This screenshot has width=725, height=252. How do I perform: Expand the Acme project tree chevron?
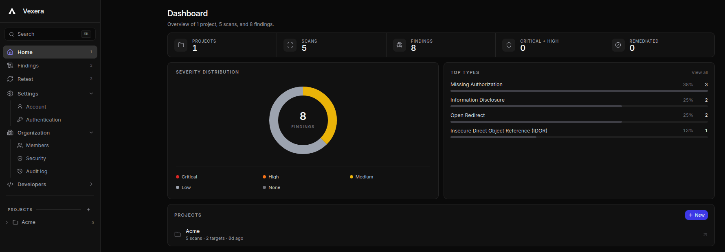7,222
